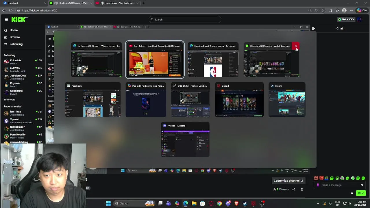Click the Windows Start button
The height and width of the screenshot is (208, 370).
(x=108, y=203)
